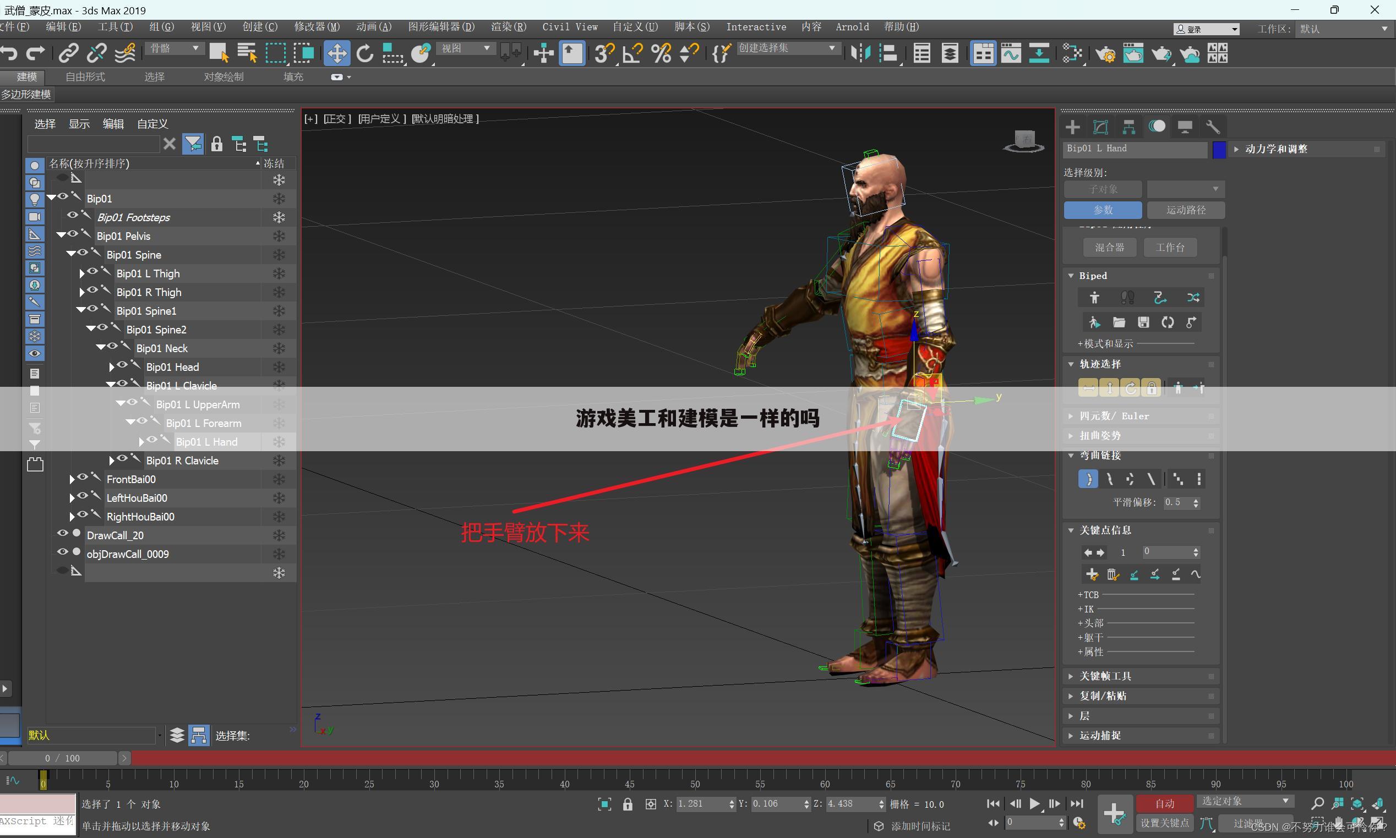Viewport: 1396px width, 838px height.
Task: Enable Biped Footstep Mode icon
Action: pos(1127,298)
